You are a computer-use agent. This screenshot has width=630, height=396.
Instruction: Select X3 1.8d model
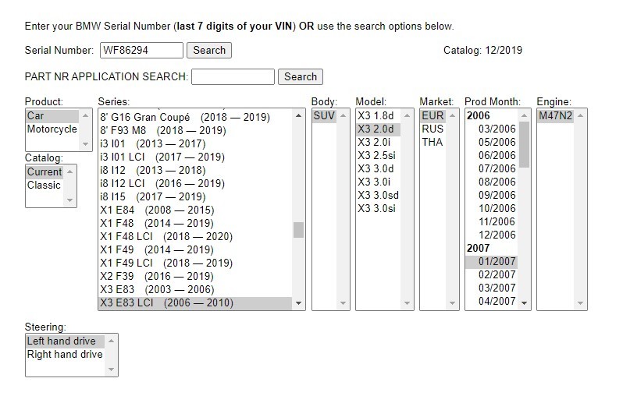click(x=378, y=116)
